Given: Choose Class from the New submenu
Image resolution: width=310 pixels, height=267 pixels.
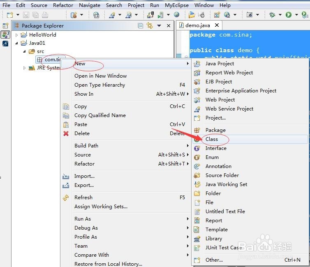Looking at the screenshot, I should point(250,139).
